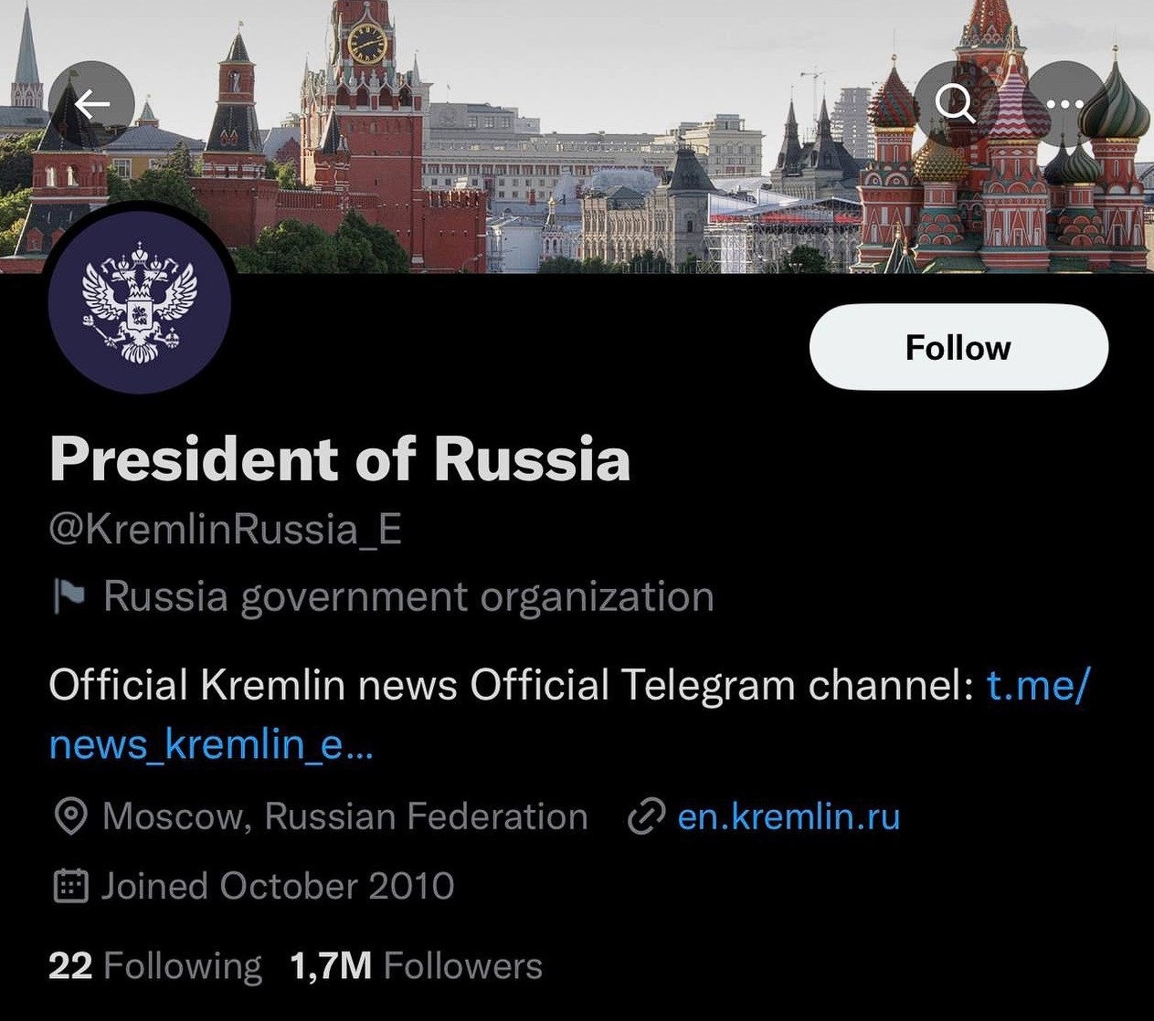
Task: Open the three-dot more options menu
Action: pos(1064,105)
